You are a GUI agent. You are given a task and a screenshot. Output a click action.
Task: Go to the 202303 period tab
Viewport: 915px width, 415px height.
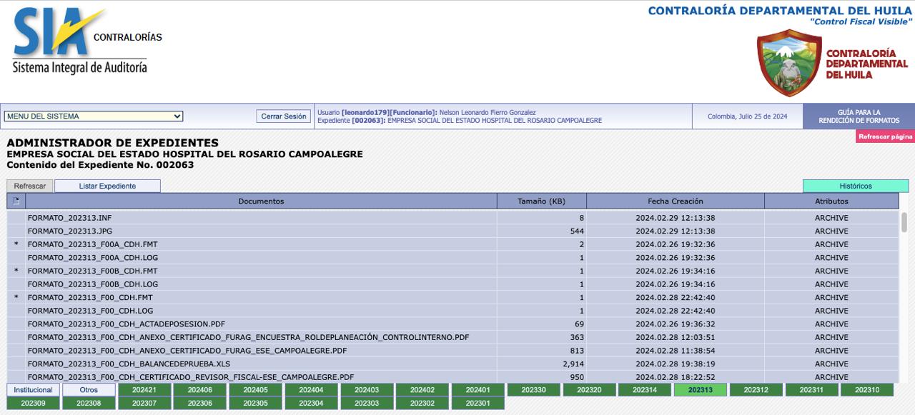pos(367,404)
